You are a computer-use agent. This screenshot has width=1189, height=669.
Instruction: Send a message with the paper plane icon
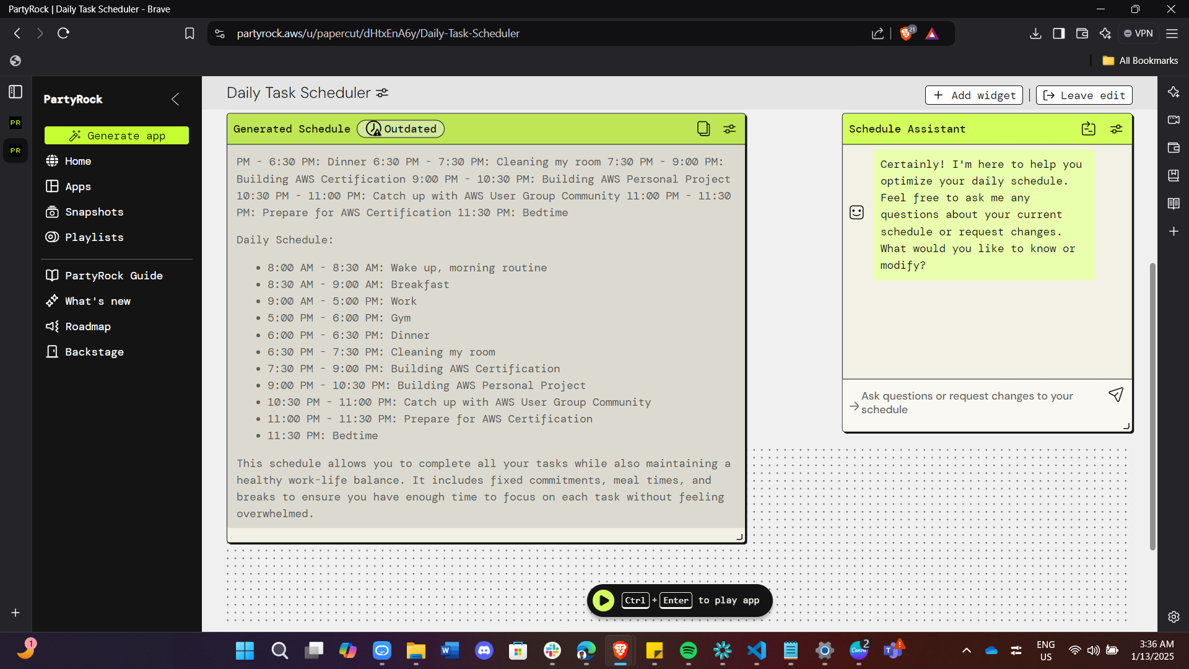(x=1115, y=395)
